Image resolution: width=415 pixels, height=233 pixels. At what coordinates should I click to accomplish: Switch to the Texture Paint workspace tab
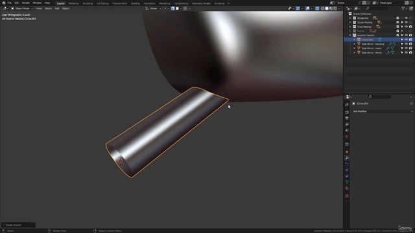click(119, 3)
